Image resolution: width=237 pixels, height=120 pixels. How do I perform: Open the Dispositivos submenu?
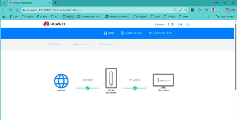point(55,44)
